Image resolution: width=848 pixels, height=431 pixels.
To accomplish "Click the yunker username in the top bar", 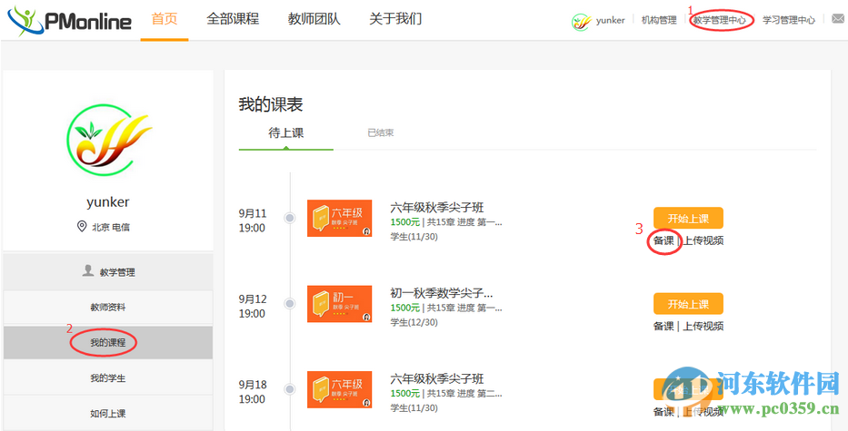I will (610, 21).
